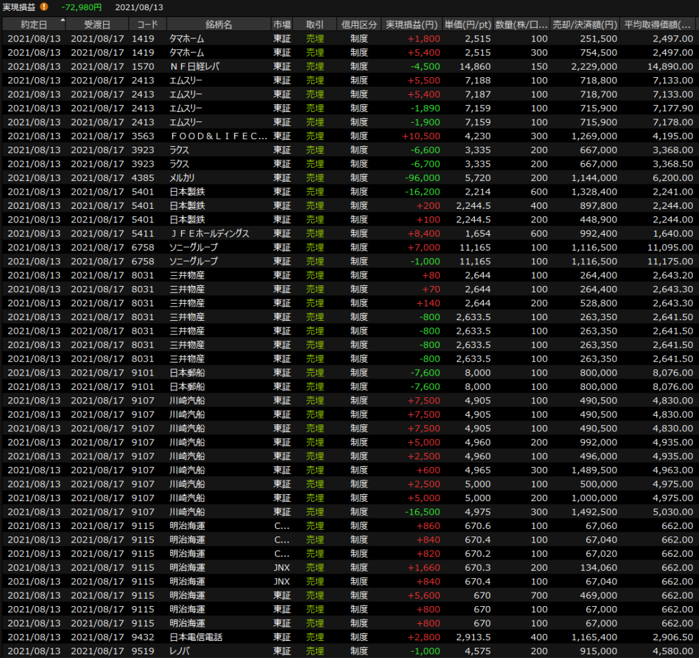Click the sort arrow in 約定日 header

[63, 21]
